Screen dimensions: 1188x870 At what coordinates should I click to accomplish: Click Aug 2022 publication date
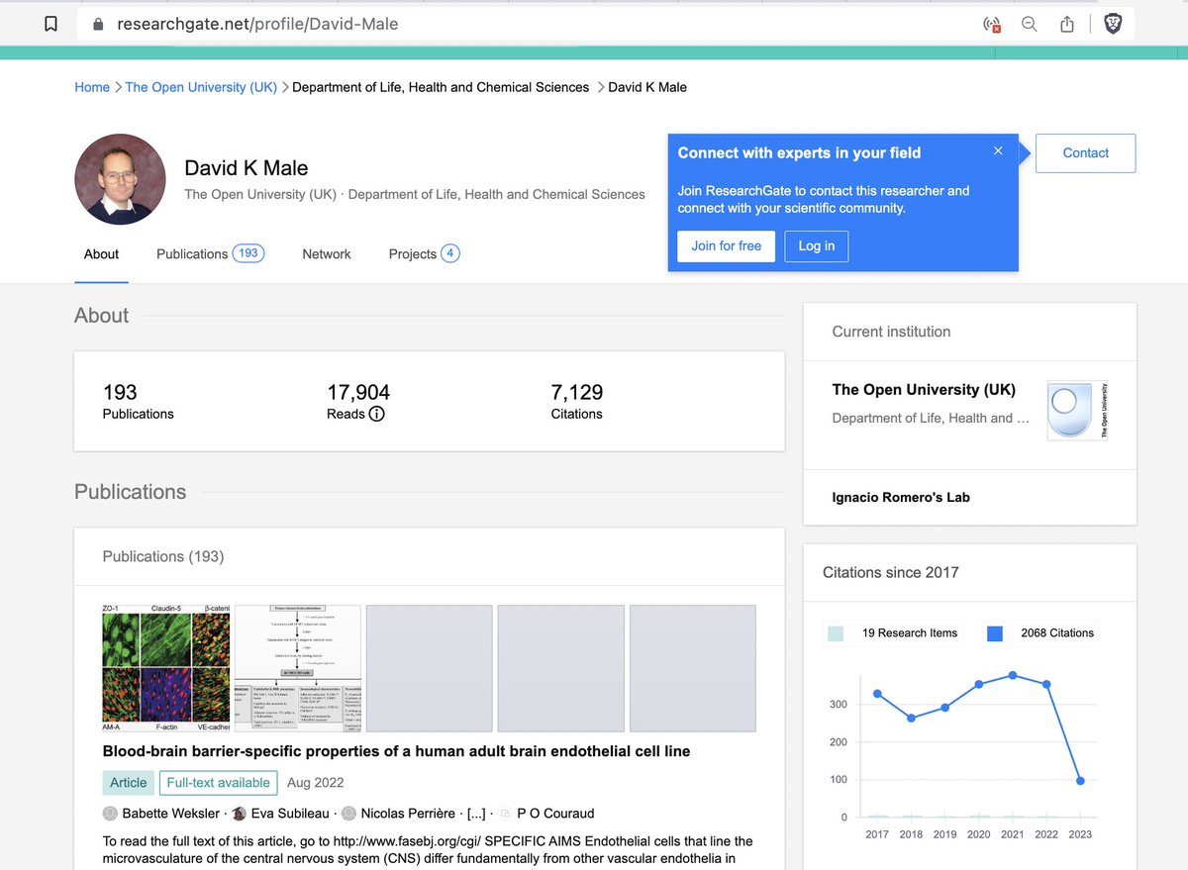316,782
